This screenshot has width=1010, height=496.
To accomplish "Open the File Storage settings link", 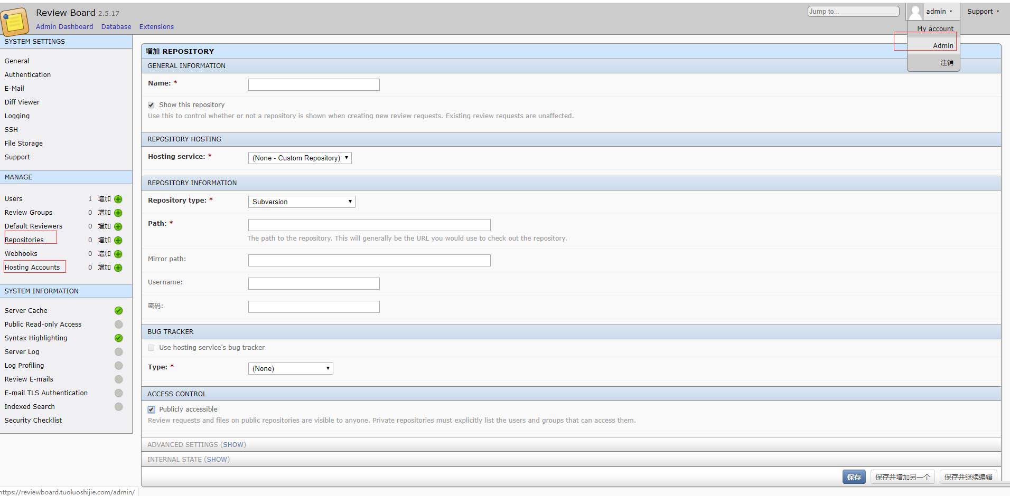I will [x=24, y=144].
